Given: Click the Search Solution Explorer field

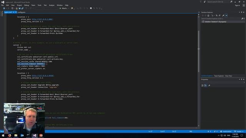Looking at the screenshot, I should pyautogui.click(x=221, y=19).
